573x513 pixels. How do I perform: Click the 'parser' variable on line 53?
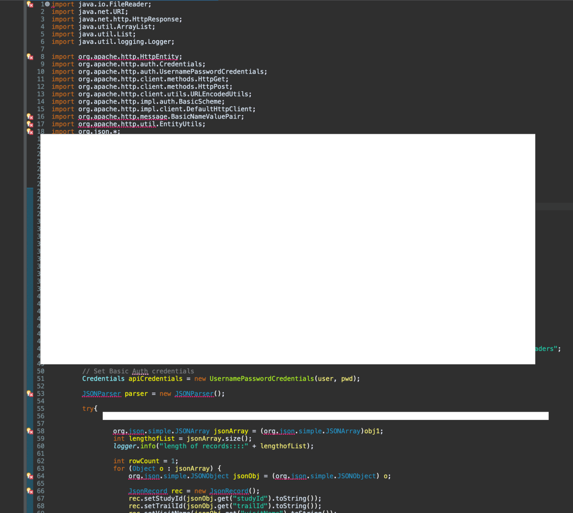coord(136,394)
